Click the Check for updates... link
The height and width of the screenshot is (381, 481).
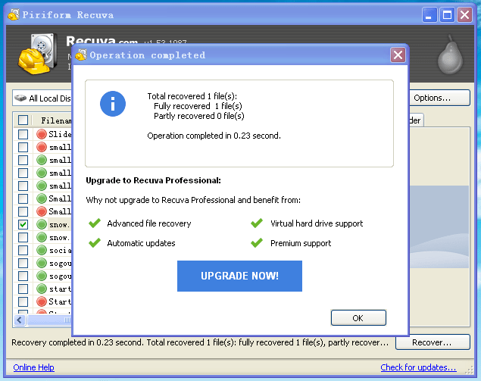point(418,368)
